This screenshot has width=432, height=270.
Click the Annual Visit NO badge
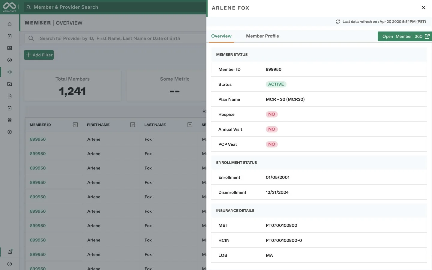[x=272, y=129]
